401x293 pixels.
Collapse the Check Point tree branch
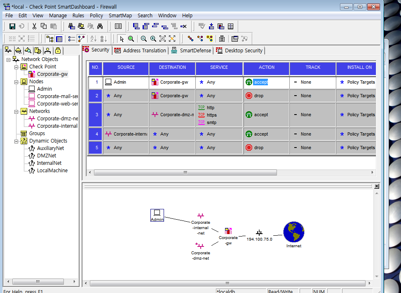click(16, 67)
